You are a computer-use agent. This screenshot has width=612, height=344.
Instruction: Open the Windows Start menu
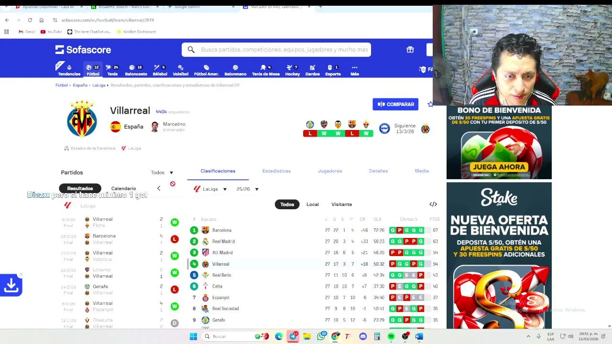pyautogui.click(x=193, y=336)
